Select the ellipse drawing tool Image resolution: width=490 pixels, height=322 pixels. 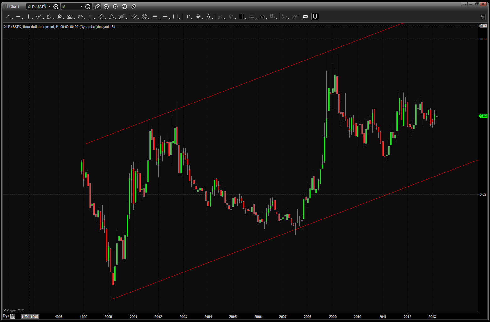[80, 17]
